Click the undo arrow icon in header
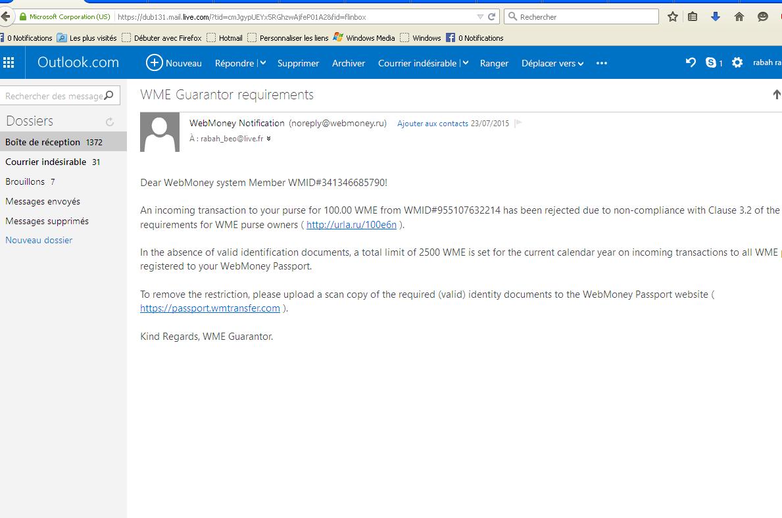This screenshot has width=782, height=518. click(691, 62)
